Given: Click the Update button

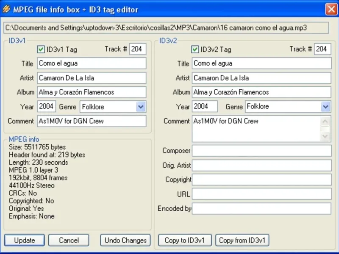Looking at the screenshot, I should [x=25, y=240].
